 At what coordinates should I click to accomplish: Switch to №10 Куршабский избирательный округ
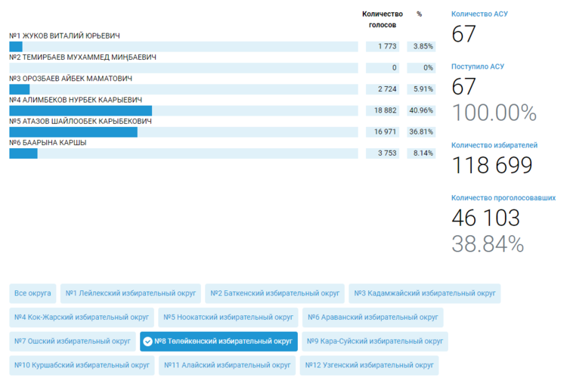pyautogui.click(x=82, y=366)
